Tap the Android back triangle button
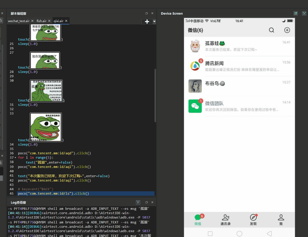The width and height of the screenshot is (308, 237). [269, 233]
